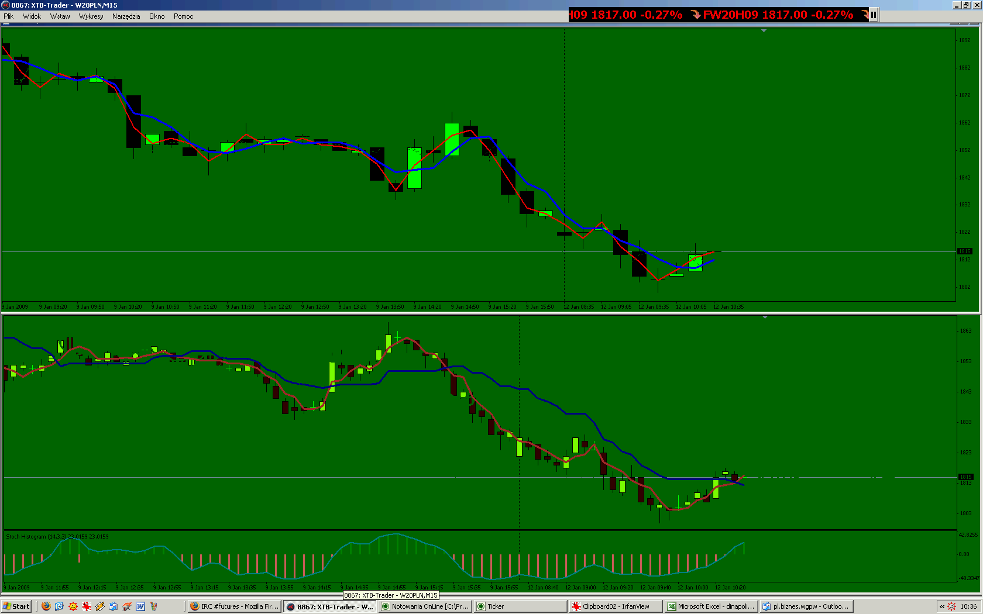Launch Word from the quick launch bar
Viewport: 983px width, 614px height.
click(x=140, y=606)
